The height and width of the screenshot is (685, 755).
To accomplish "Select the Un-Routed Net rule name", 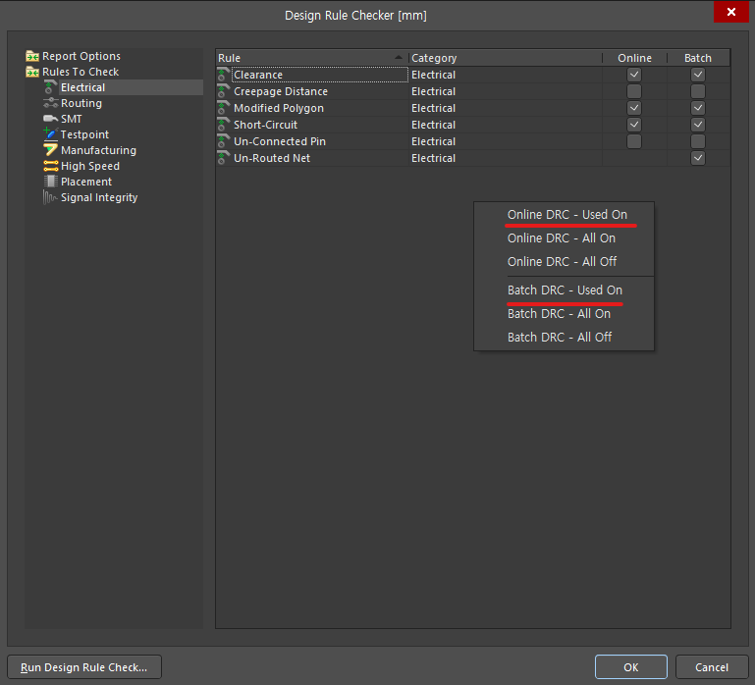I will point(272,158).
